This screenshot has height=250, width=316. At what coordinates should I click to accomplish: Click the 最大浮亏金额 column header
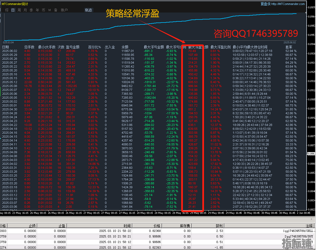coord(154,47)
